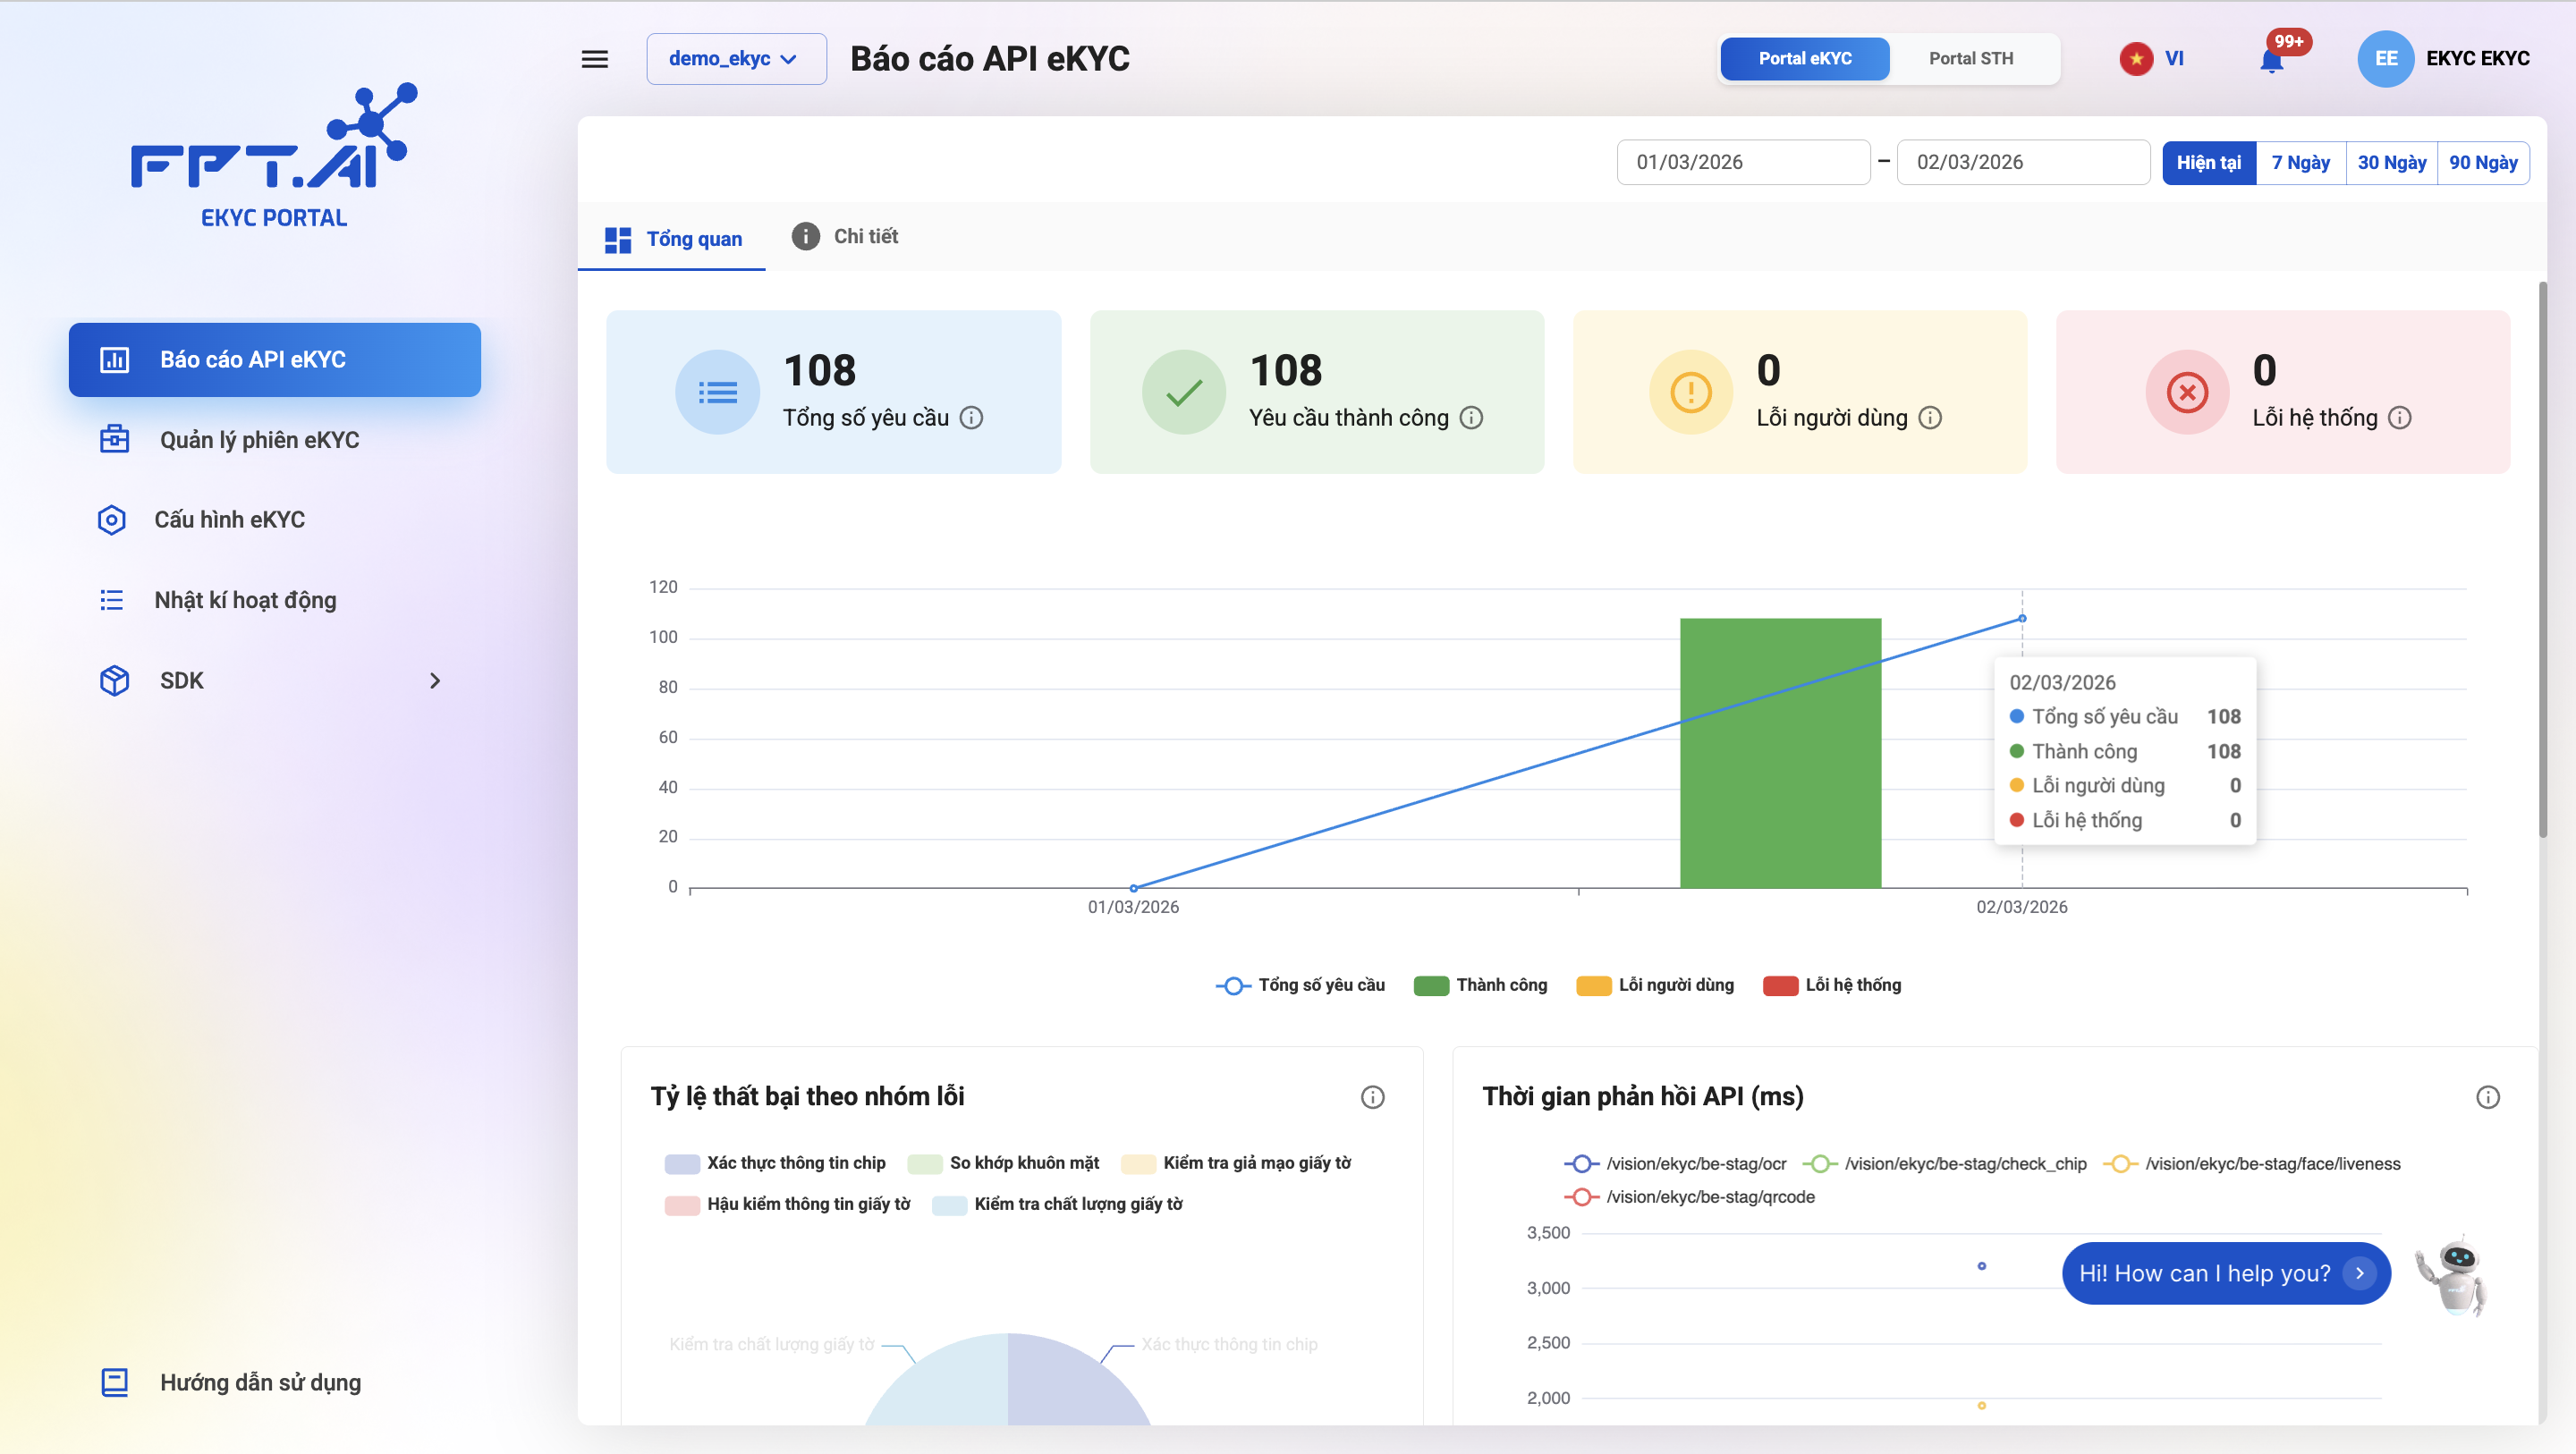Toggle Kiểm tra chất lượng giấy tờ legend

(x=1057, y=1205)
